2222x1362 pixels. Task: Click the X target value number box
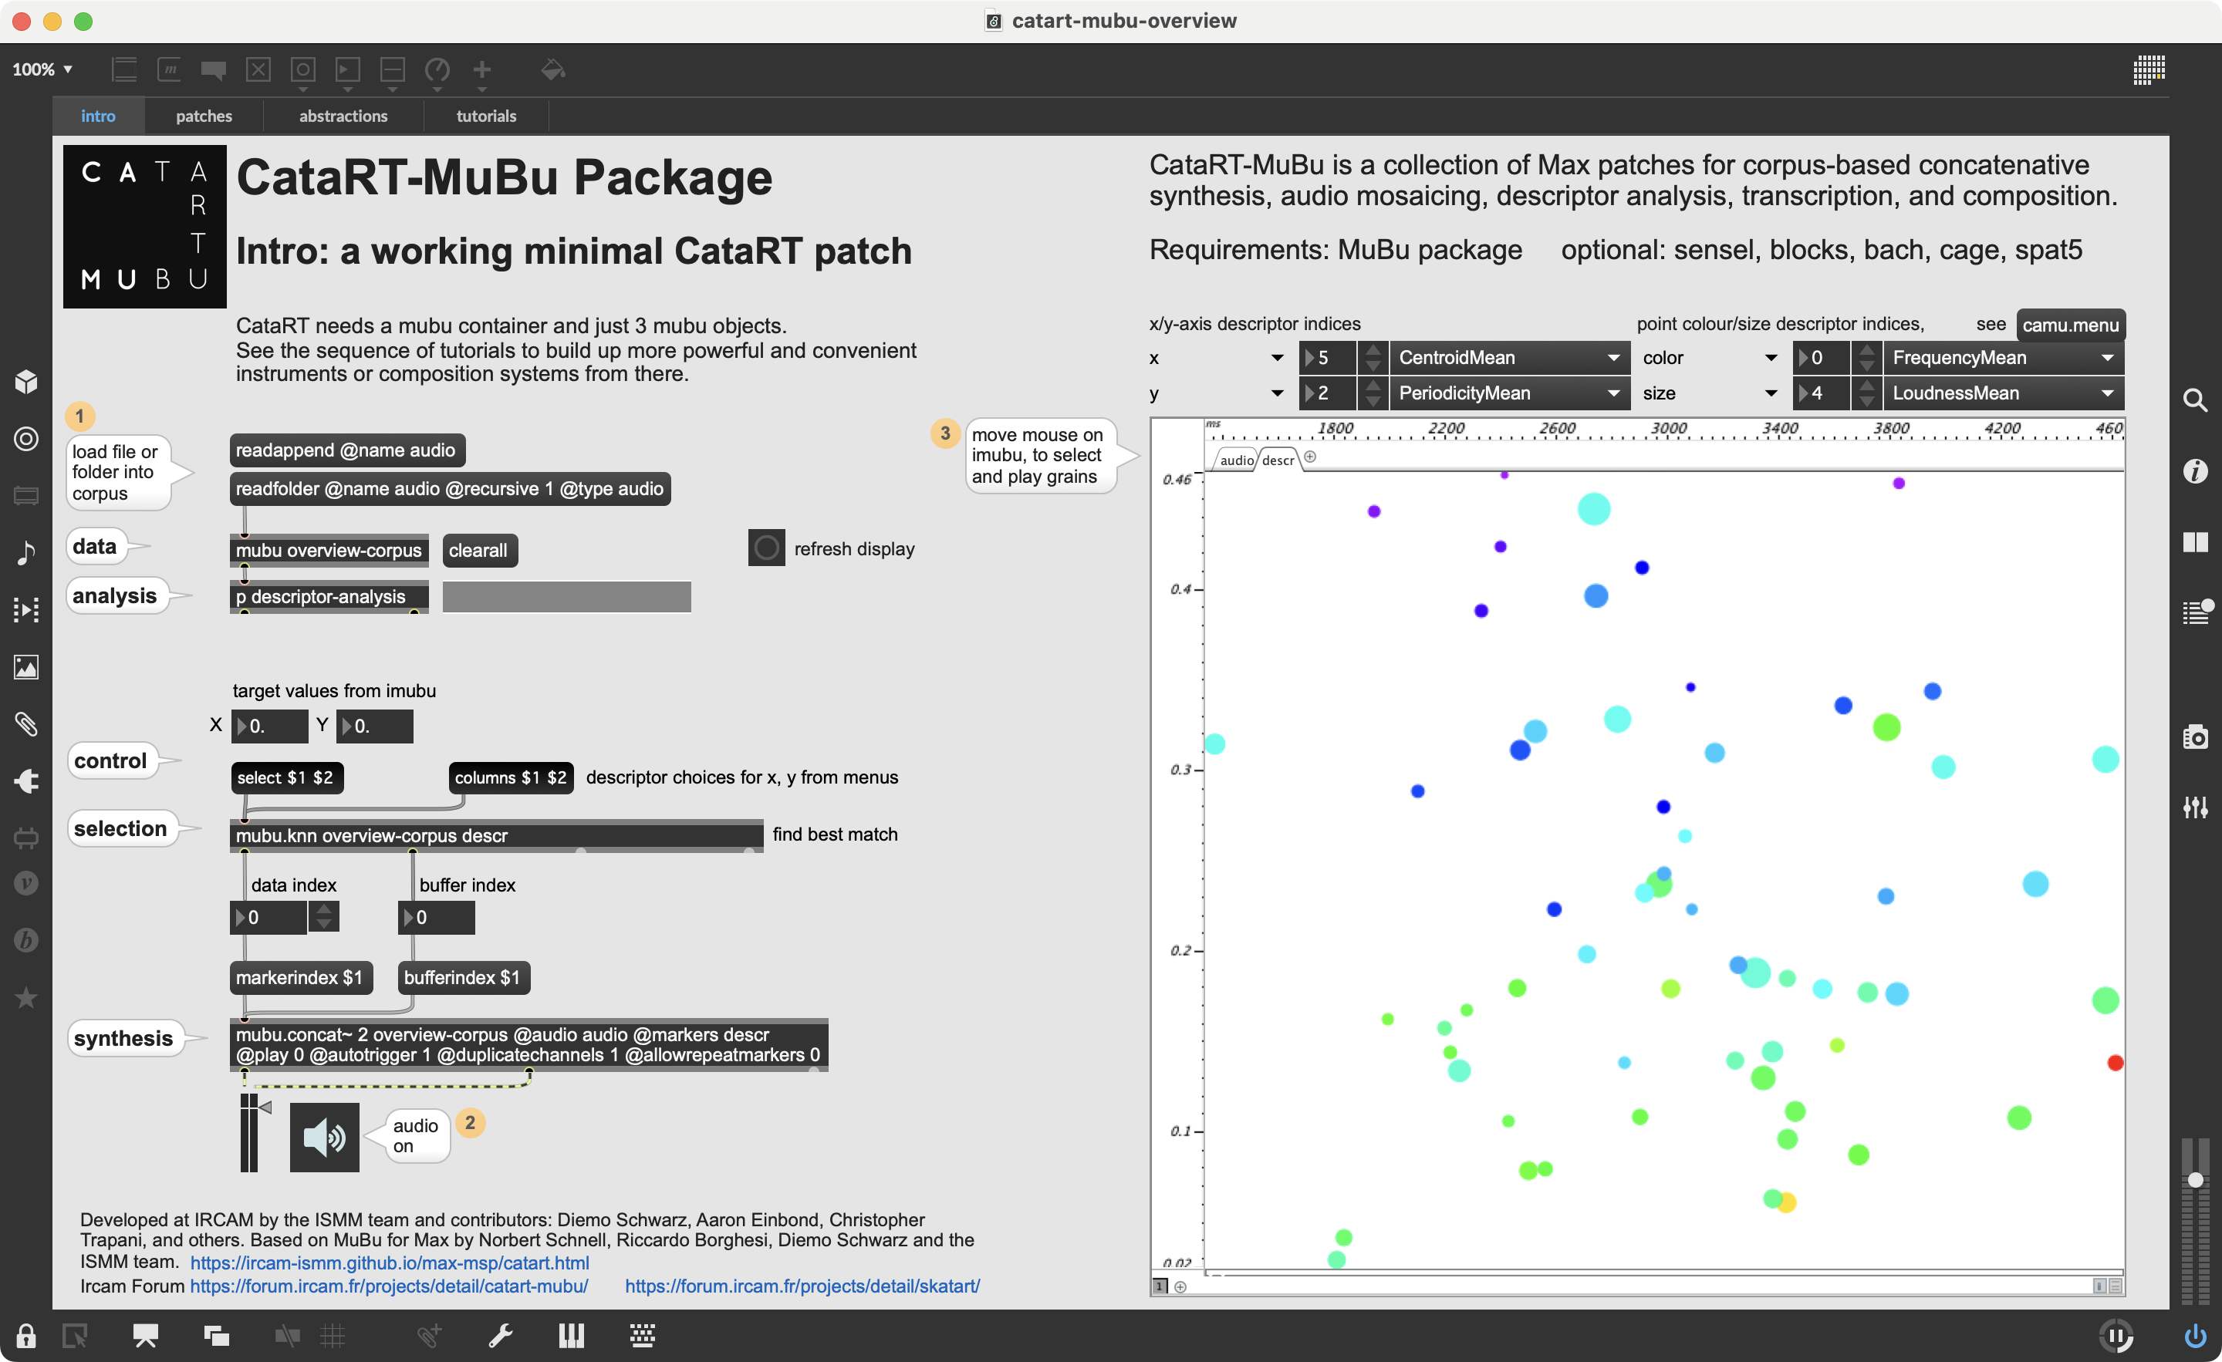(x=269, y=726)
